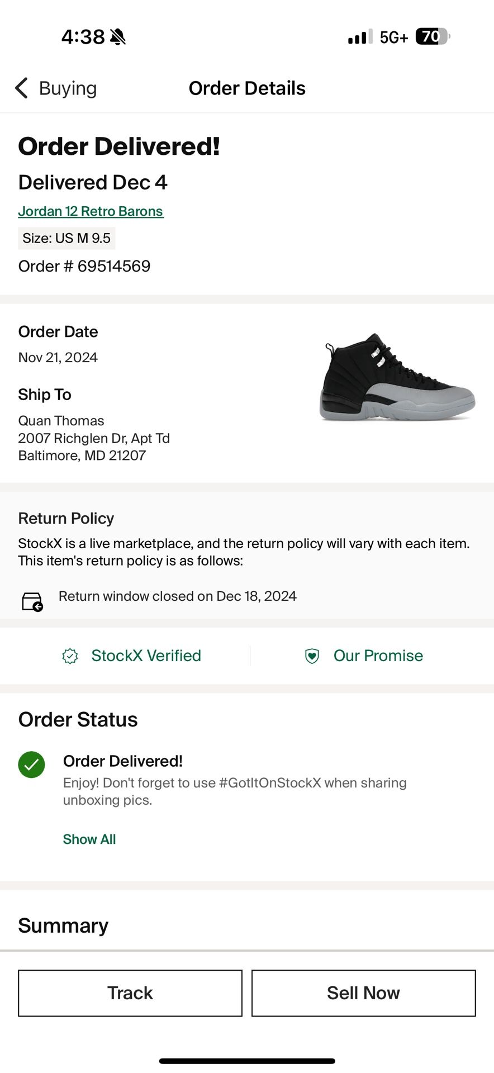Tap the home indicator bar

click(x=247, y=1061)
